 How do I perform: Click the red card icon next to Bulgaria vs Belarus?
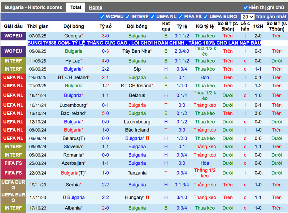(x=147, y=138)
